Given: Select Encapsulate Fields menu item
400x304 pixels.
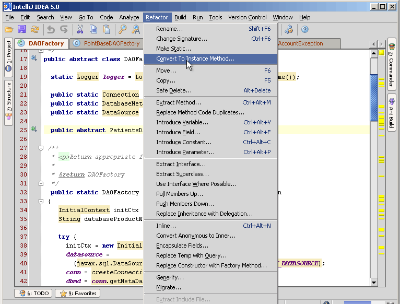Looking at the screenshot, I should pos(211,246).
